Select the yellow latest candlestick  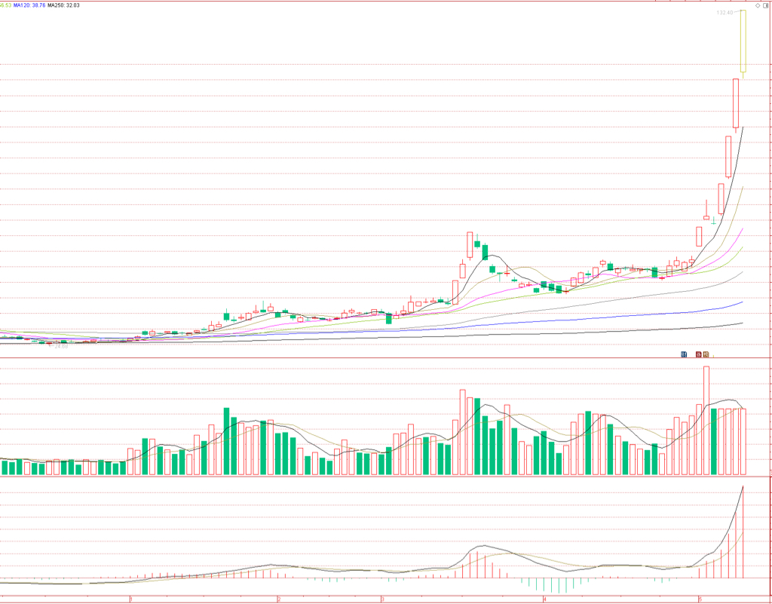pos(743,41)
